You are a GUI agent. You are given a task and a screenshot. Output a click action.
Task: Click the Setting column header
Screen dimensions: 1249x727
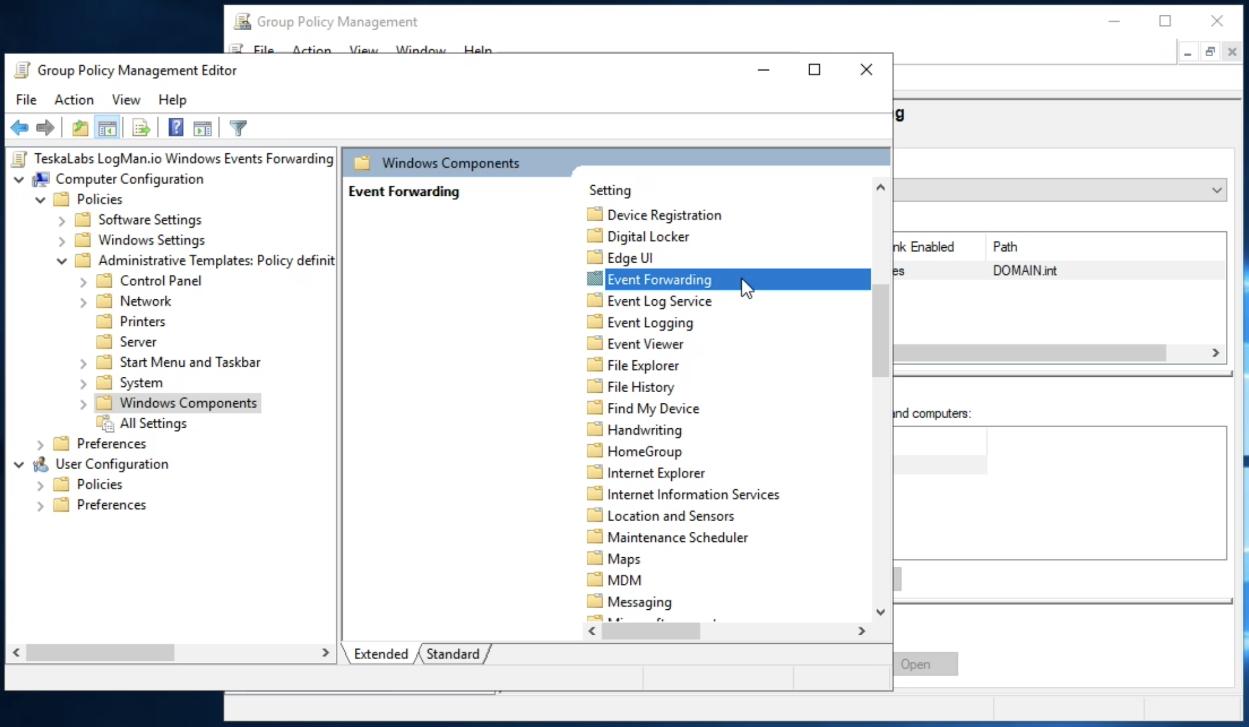click(610, 190)
